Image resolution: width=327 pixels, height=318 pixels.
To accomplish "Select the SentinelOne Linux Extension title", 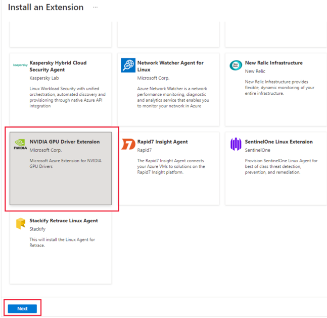I will coord(278,142).
